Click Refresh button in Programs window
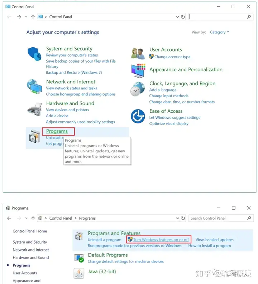 [183, 218]
